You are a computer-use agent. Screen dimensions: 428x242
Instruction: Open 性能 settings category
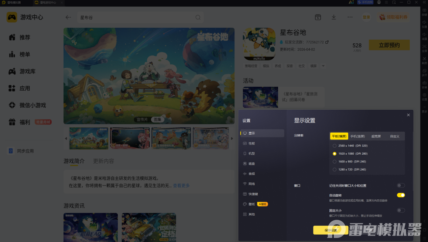pyautogui.click(x=262, y=144)
